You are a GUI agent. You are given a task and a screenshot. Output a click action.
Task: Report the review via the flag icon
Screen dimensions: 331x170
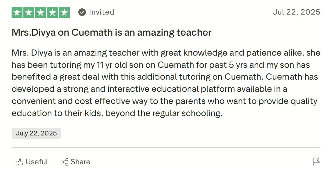pyautogui.click(x=317, y=162)
